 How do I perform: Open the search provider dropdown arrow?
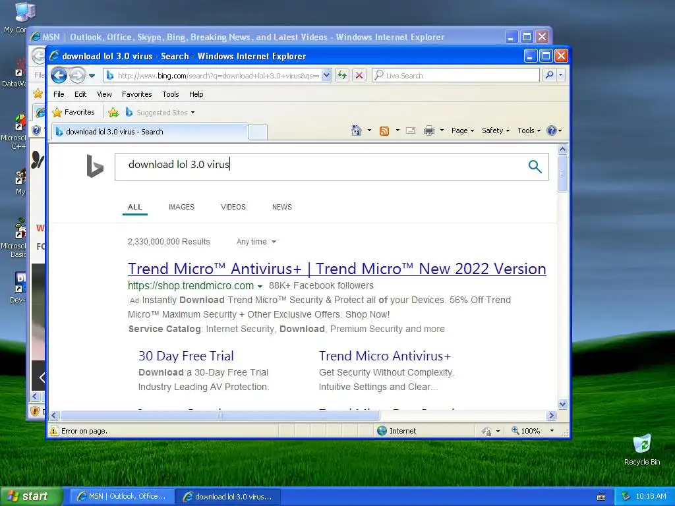(560, 75)
